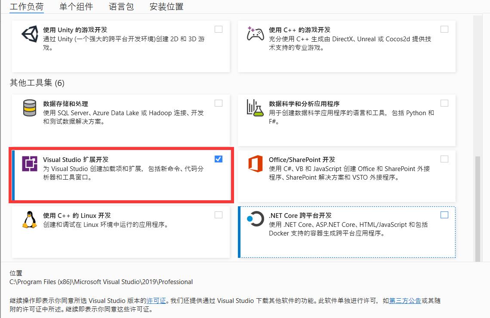Click the database cylinder icon for 数据存储和处理
The image size is (490, 318).
click(x=30, y=108)
